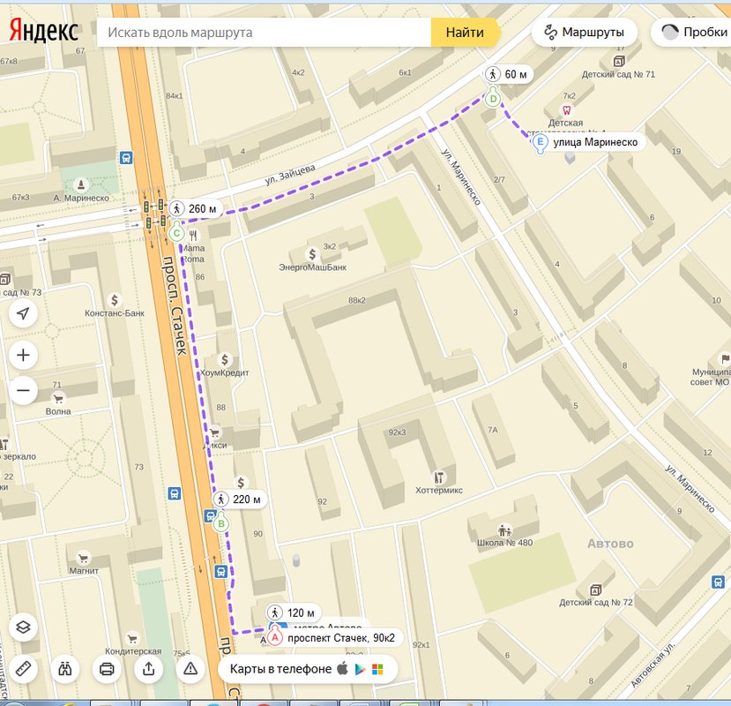
Task: Open the map layers selector
Action: point(23,627)
